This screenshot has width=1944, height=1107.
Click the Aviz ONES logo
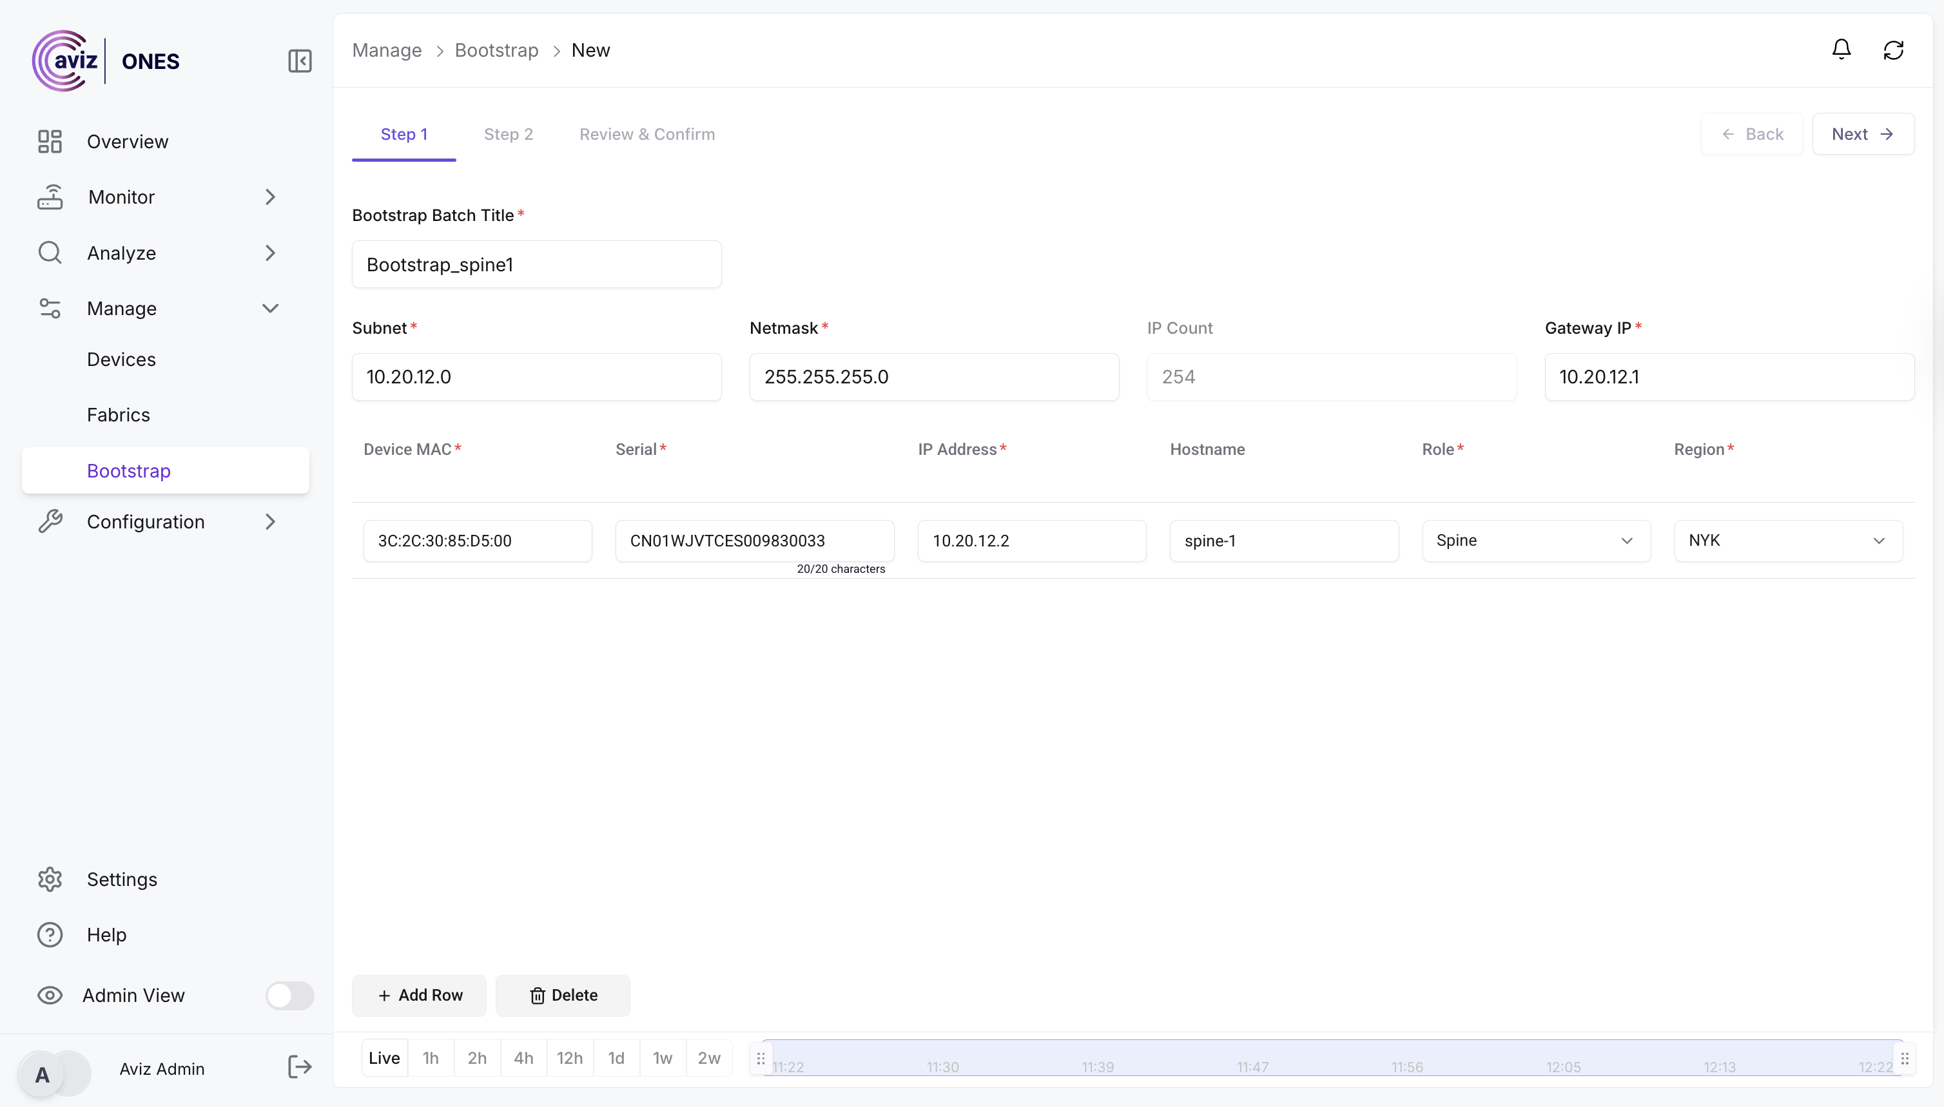pyautogui.click(x=106, y=61)
